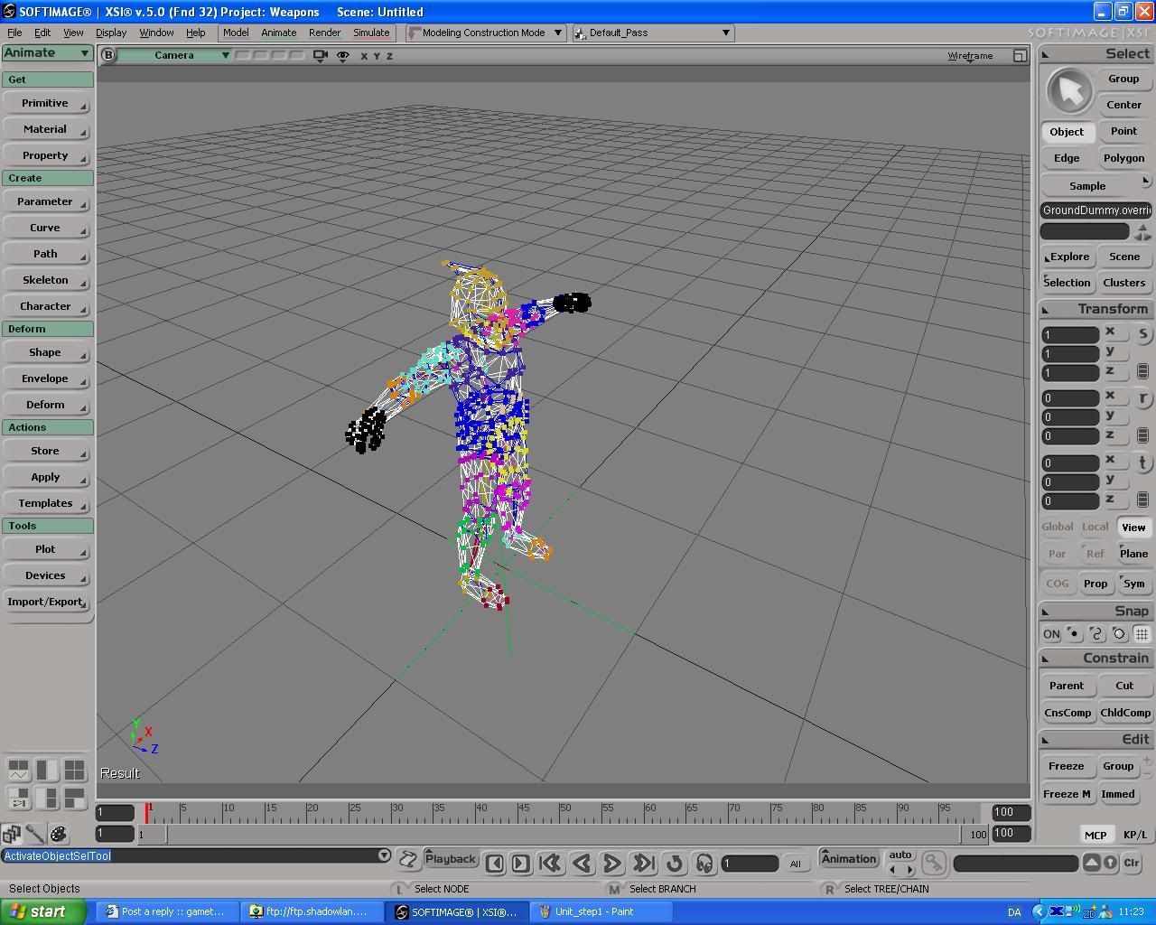1156x925 pixels.
Task: Open the Display menu
Action: coord(111,33)
